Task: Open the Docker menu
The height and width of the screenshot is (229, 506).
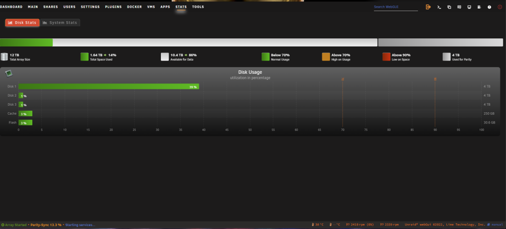Action: pos(135,7)
